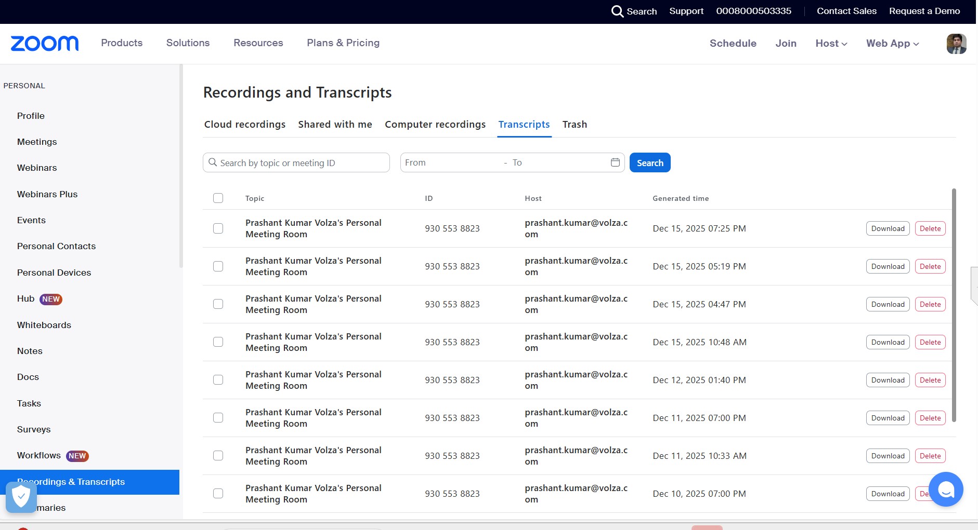The height and width of the screenshot is (530, 978).
Task: Open the Resources menu
Action: click(258, 43)
